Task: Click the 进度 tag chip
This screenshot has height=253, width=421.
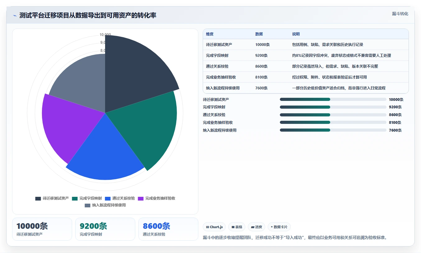Action: (257, 227)
